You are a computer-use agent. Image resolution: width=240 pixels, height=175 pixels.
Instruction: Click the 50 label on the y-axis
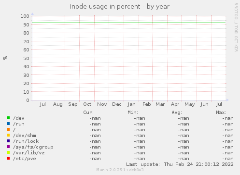[26, 58]
